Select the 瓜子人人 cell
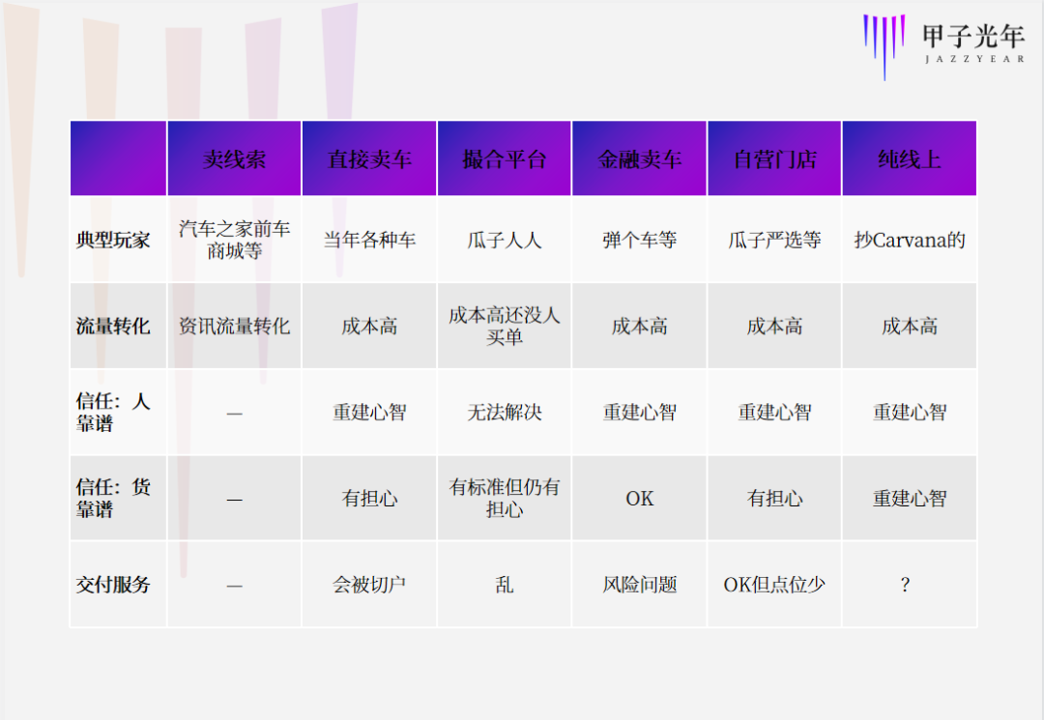The width and height of the screenshot is (1044, 720). [x=504, y=241]
